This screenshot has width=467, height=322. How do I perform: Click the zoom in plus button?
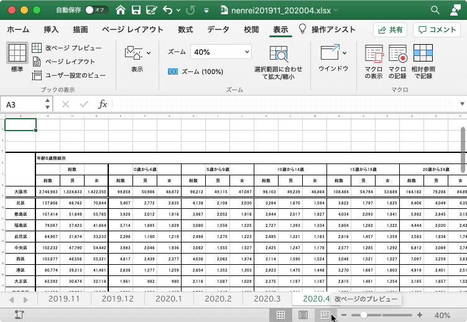[x=420, y=315]
